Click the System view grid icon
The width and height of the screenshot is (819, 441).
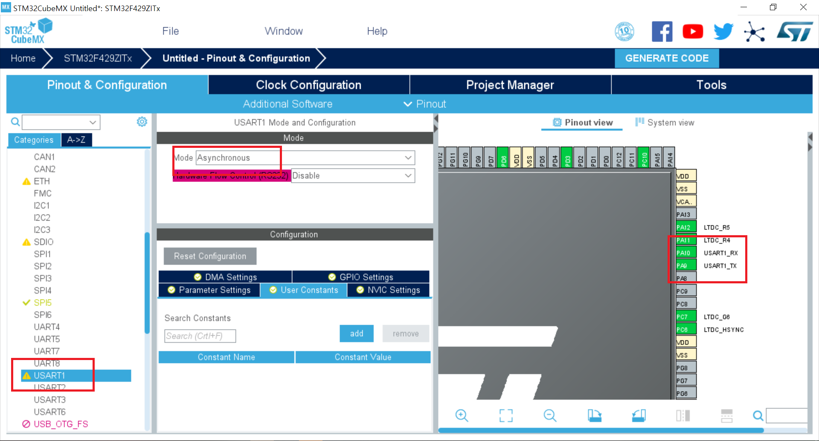pos(639,122)
